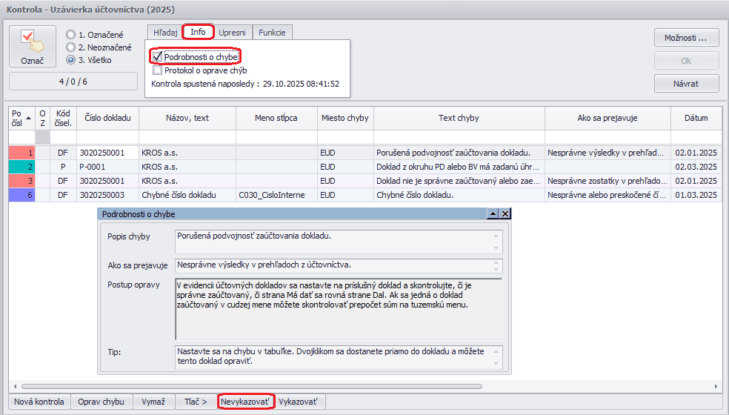Click the Nová kontrola button
The image size is (729, 415).
coord(39,402)
